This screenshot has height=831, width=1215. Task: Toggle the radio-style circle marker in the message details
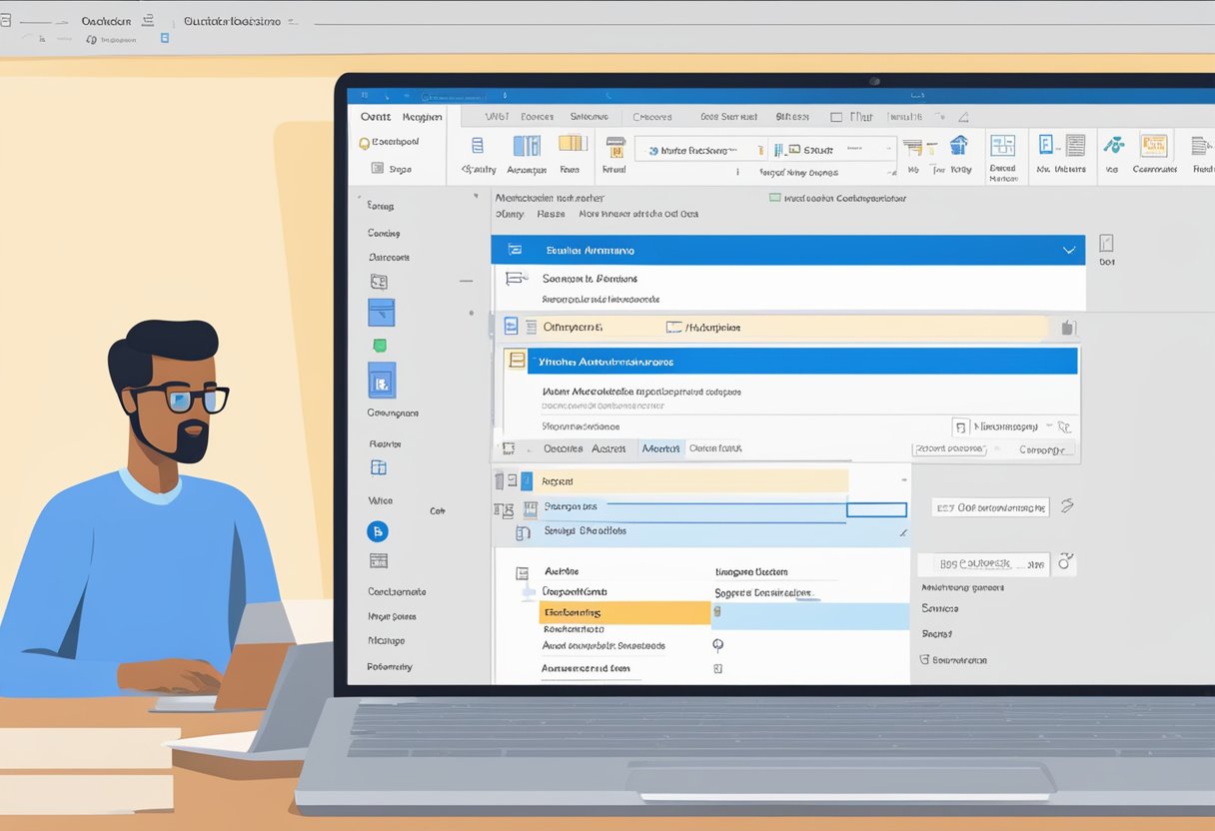click(x=716, y=645)
